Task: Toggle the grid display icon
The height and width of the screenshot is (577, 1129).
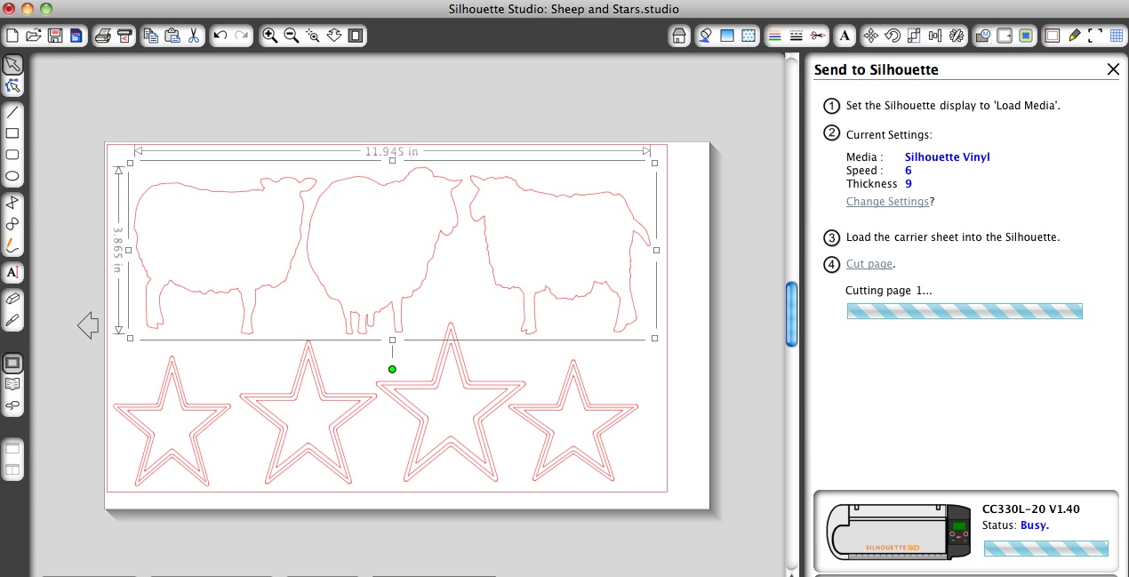Action: click(1116, 36)
